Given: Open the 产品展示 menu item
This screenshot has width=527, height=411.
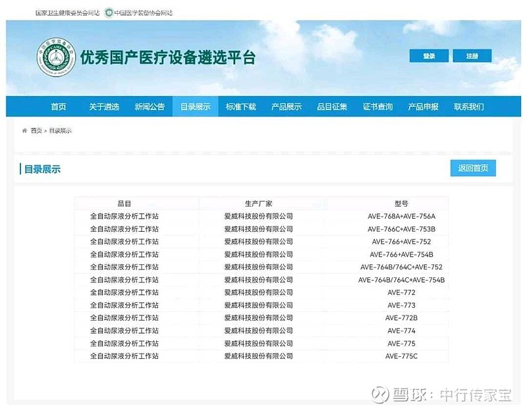Looking at the screenshot, I should tap(287, 106).
